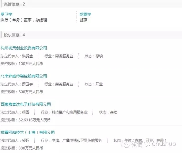
Task: Select 状态：存续 in the 西藏泰喜达 row
Action: (x=108, y=112)
